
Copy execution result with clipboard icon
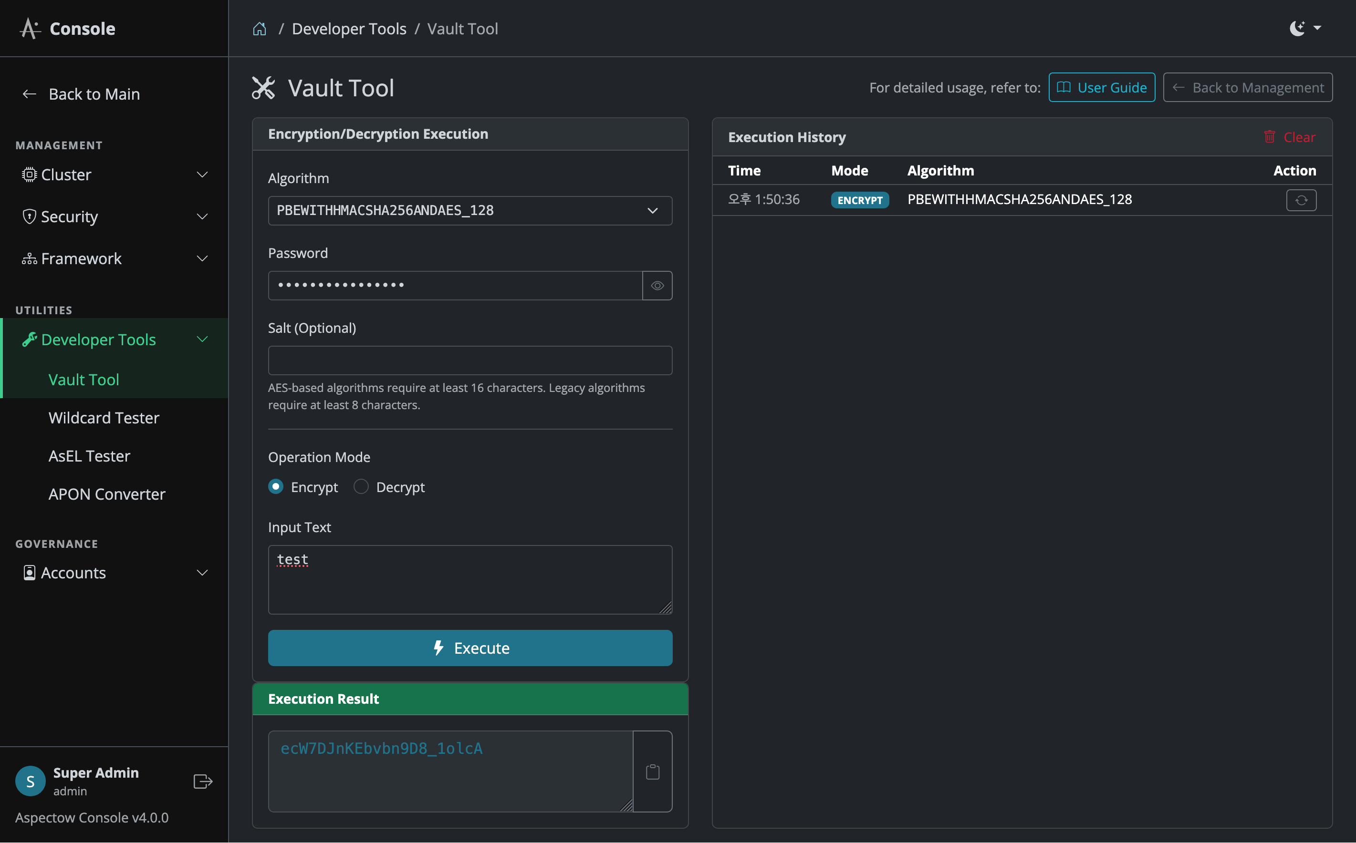(653, 771)
